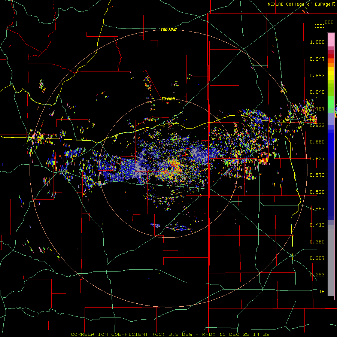Click the 50 NMI range ring label
Screen dimensions: 337x337
click(168, 99)
